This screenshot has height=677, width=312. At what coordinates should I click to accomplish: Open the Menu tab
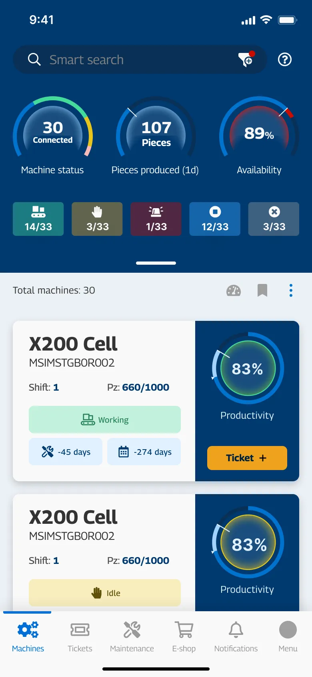point(288,637)
